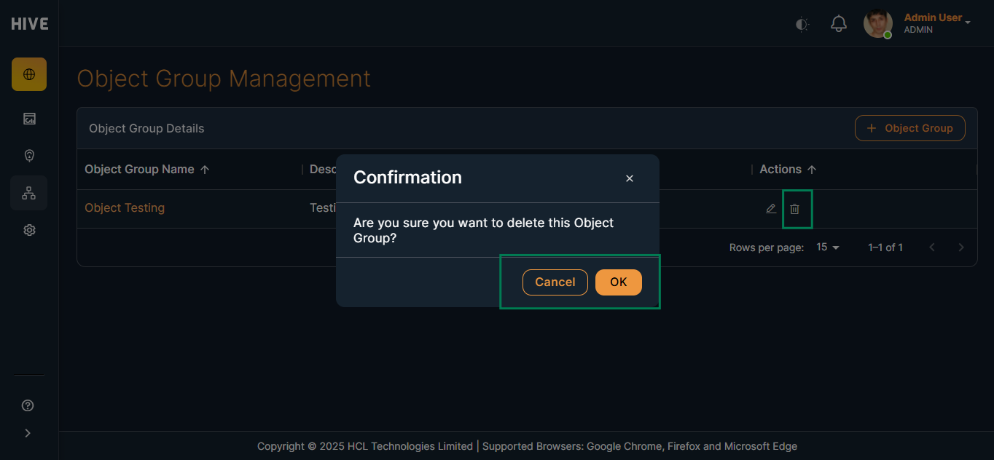
Task: Click the help question mark icon
Action: point(28,405)
